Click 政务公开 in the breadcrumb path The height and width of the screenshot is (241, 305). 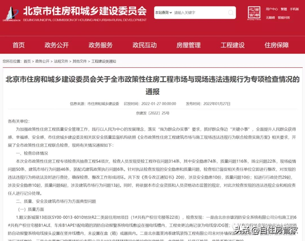(x=42, y=61)
